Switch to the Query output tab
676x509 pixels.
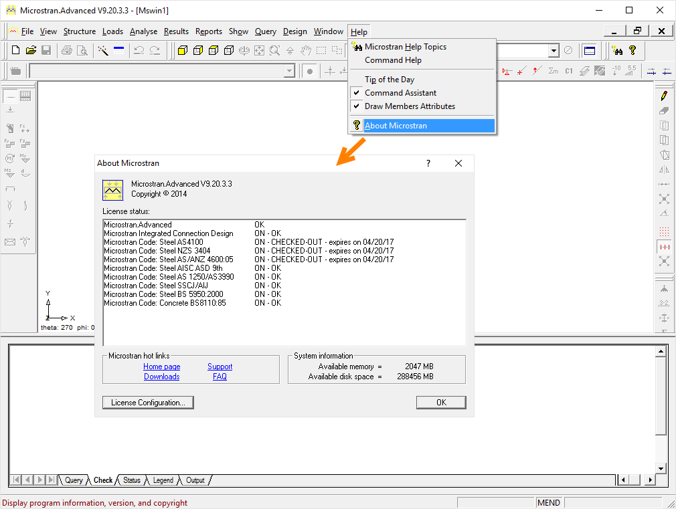point(74,480)
